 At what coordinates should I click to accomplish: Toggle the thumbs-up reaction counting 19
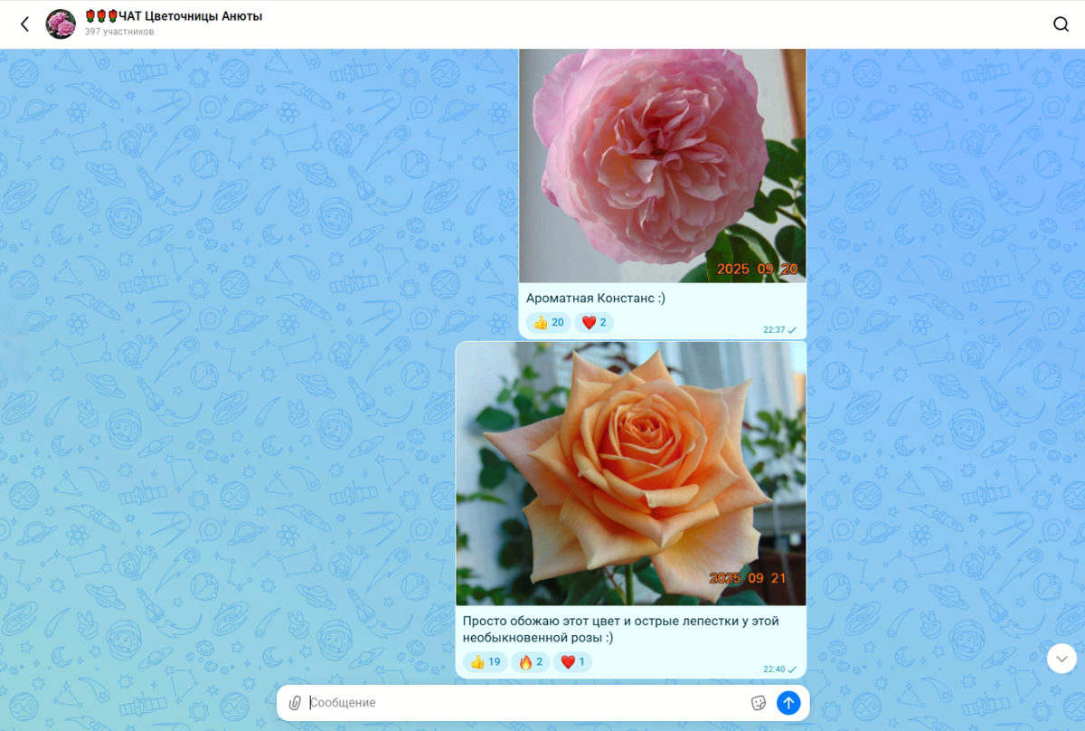click(x=486, y=661)
